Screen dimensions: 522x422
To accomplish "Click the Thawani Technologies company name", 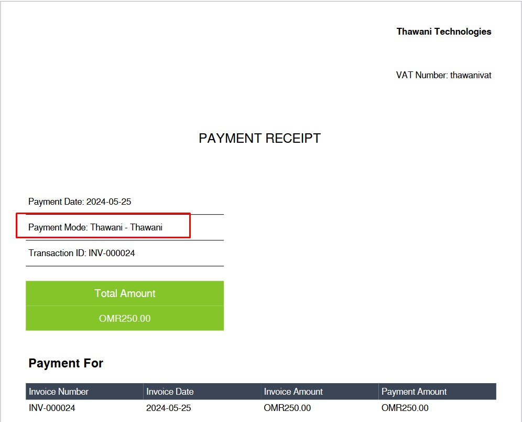I will pyautogui.click(x=443, y=31).
